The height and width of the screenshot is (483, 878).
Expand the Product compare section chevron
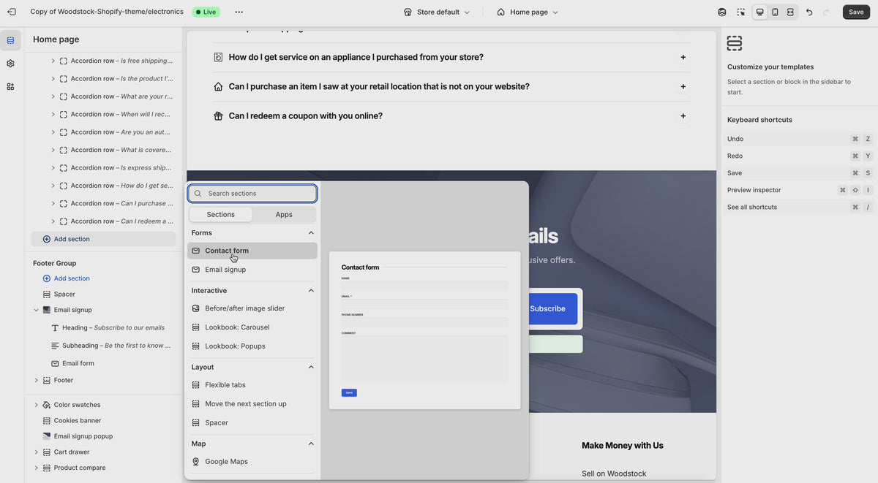(36, 468)
